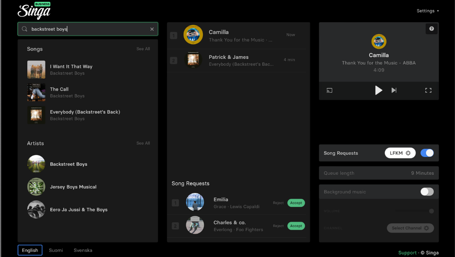Switch language to Suomi
Screen dimensions: 455x257
coord(56,251)
